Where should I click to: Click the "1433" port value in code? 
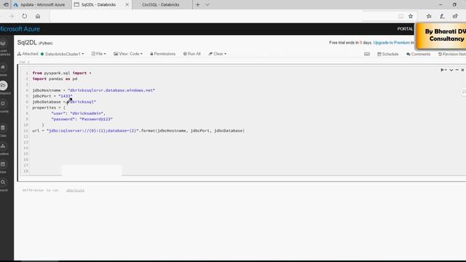tap(66, 96)
